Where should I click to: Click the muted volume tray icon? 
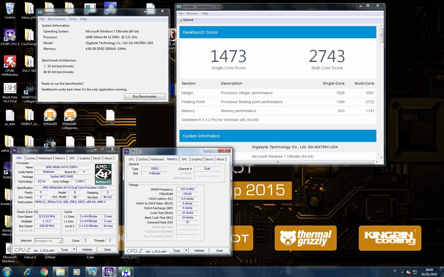coord(409,272)
